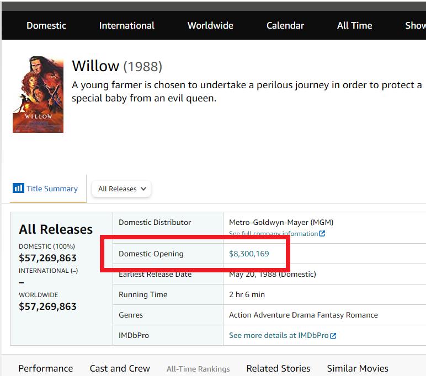The height and width of the screenshot is (376, 426).
Task: View the Similar Movies tab
Action: click(x=358, y=368)
